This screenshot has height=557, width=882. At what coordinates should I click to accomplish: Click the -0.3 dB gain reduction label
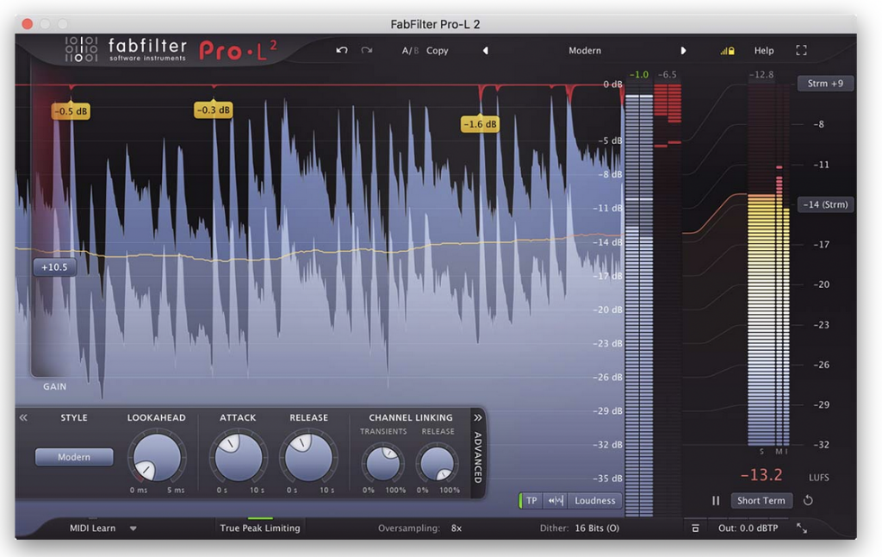tap(214, 110)
